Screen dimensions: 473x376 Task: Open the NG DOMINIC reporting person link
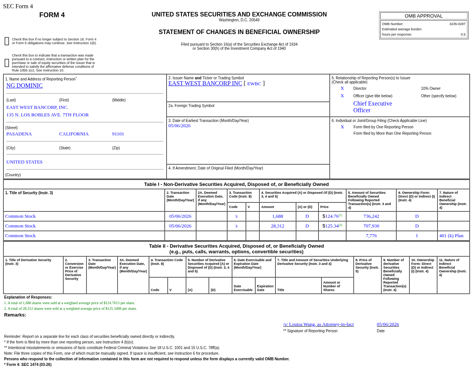point(24,86)
